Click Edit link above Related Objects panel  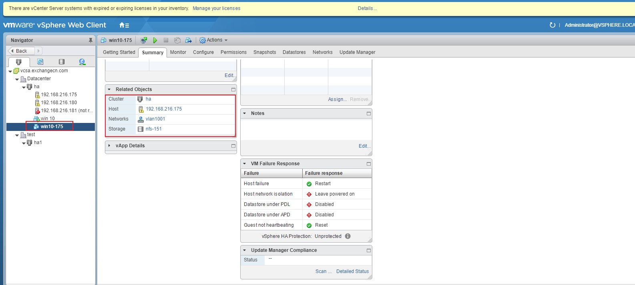[x=230, y=75]
